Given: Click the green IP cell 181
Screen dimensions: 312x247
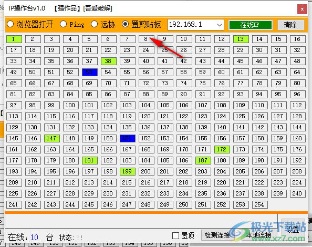Looking at the screenshot, I should pyautogui.click(x=89, y=160).
